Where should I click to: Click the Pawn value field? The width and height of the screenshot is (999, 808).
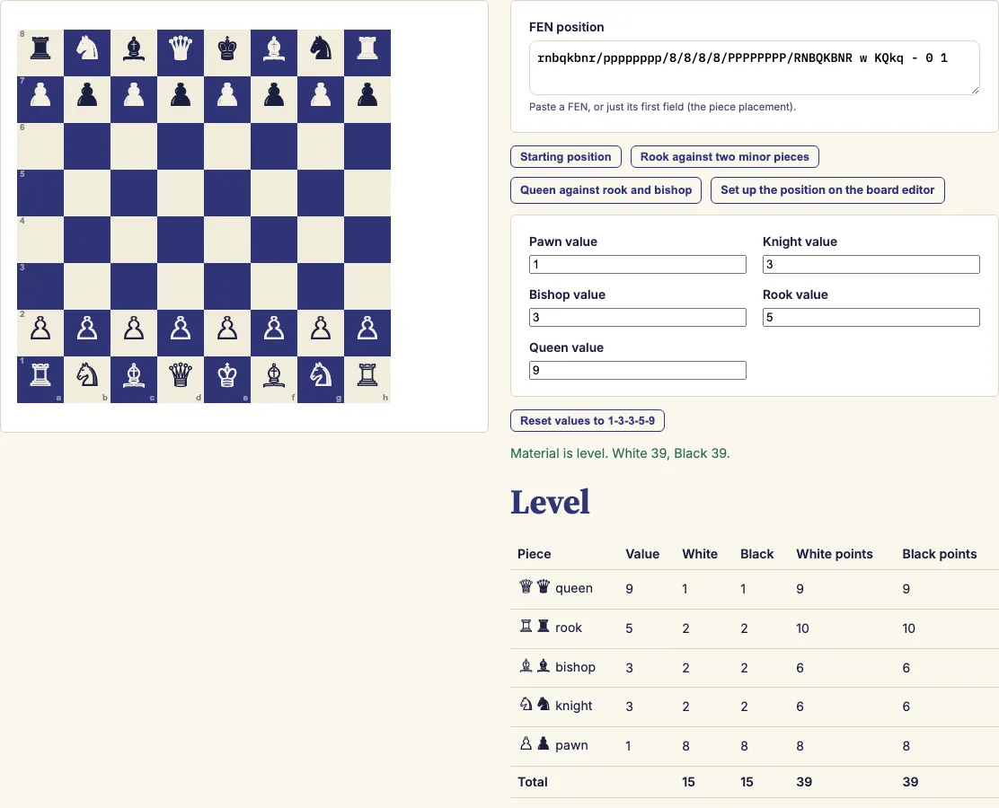[x=638, y=264]
